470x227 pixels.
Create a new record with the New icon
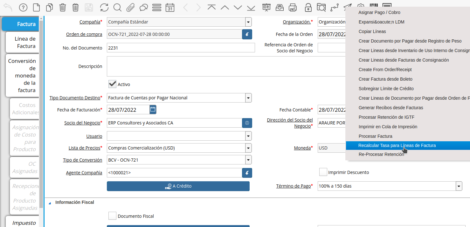point(36,7)
